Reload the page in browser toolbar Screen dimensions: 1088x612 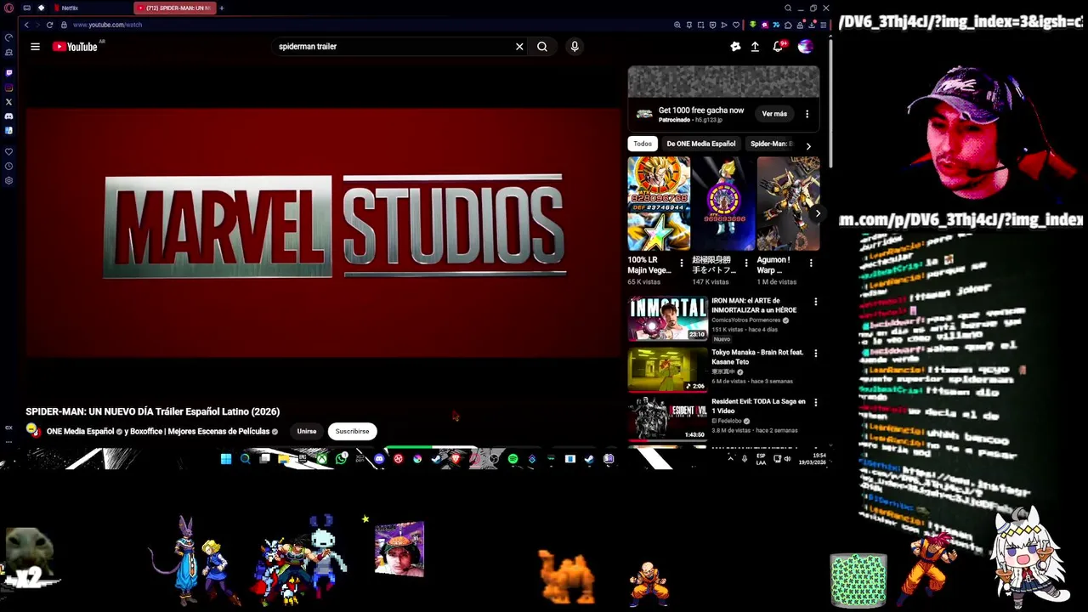coord(49,25)
